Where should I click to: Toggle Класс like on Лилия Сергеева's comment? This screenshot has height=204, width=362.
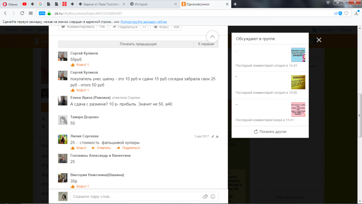78,148
